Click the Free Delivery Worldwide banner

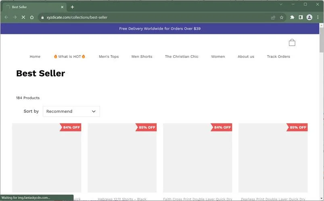tap(160, 29)
